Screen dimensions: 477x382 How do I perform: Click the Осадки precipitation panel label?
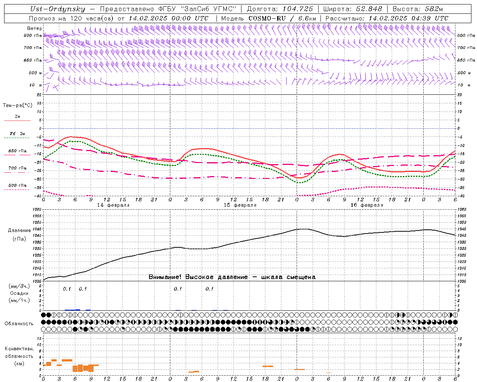coord(19,293)
